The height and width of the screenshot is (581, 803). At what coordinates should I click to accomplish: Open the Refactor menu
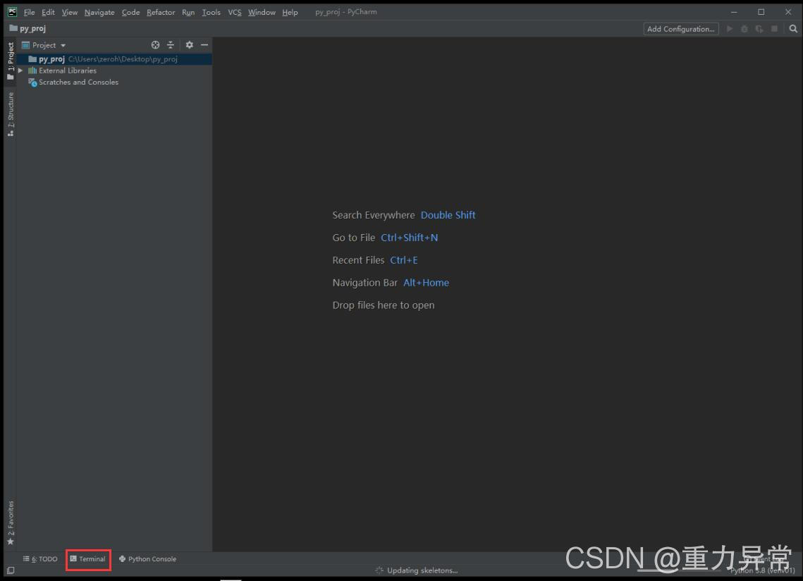click(x=160, y=12)
